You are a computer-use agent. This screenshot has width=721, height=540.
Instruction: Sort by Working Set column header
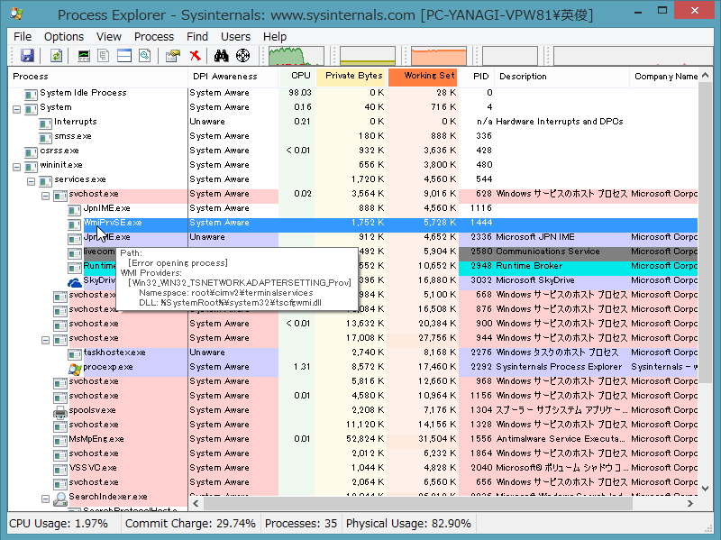click(421, 77)
